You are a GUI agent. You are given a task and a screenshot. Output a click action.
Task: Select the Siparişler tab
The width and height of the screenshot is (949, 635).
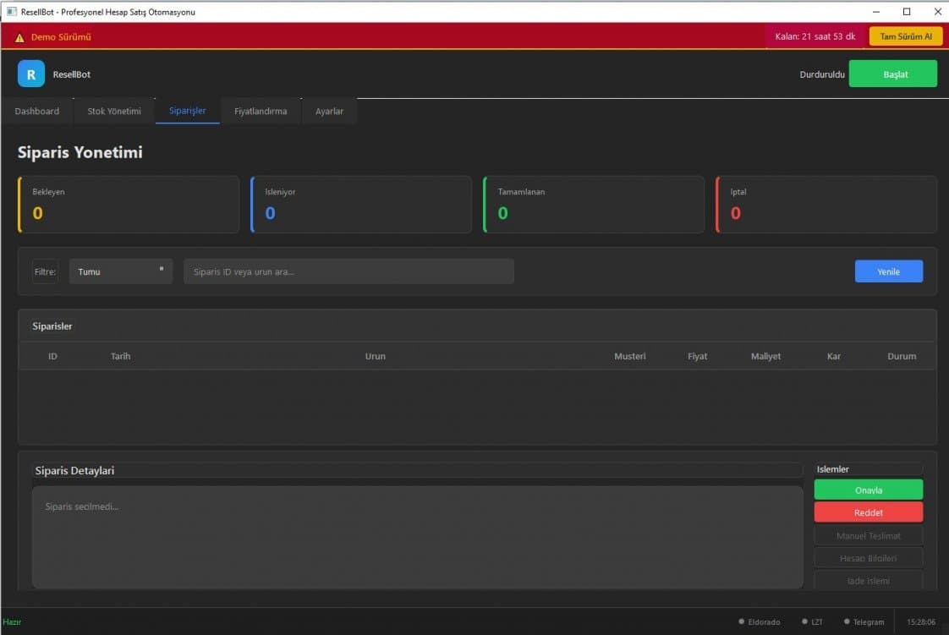click(x=188, y=111)
